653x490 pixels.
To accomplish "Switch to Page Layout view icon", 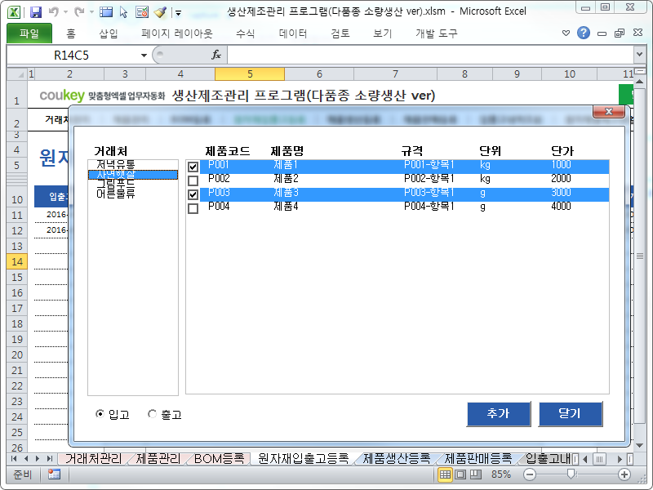I will tap(460, 474).
